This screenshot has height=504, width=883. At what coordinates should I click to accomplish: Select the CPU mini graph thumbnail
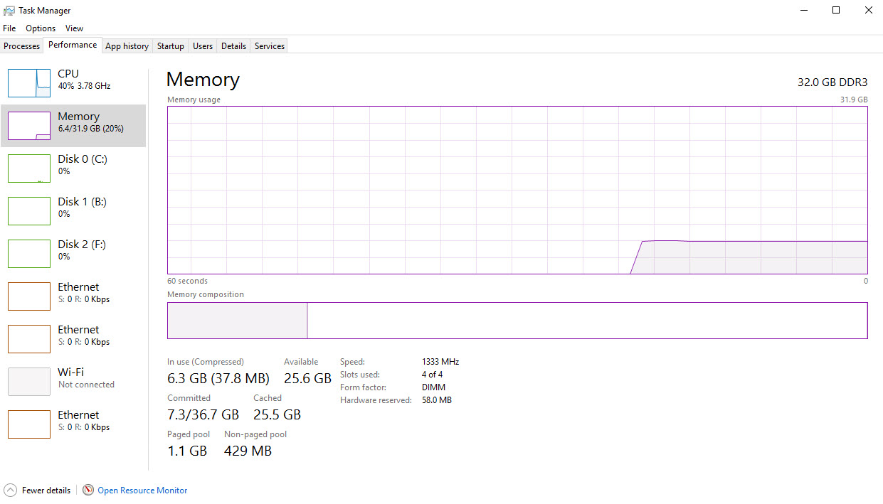click(x=29, y=83)
